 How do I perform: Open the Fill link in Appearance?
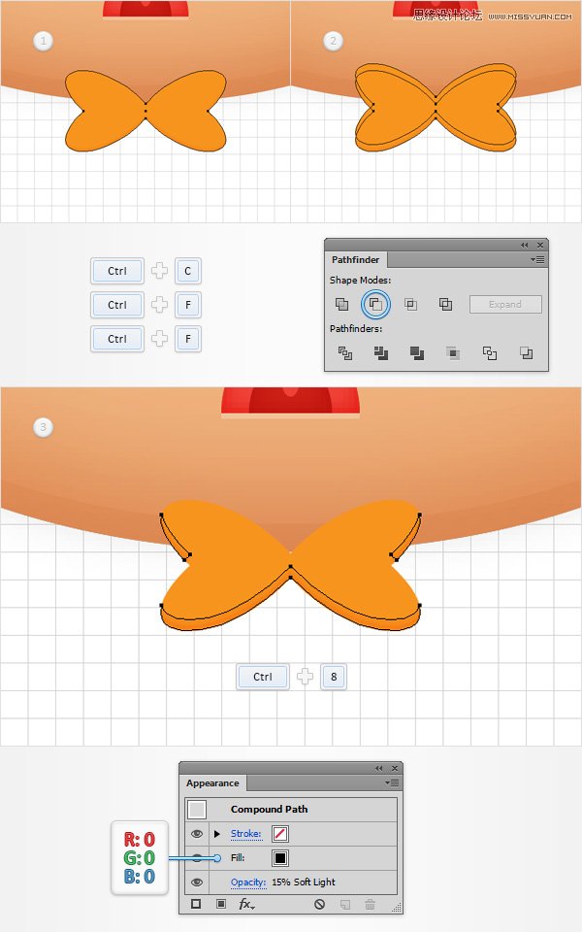pos(238,857)
